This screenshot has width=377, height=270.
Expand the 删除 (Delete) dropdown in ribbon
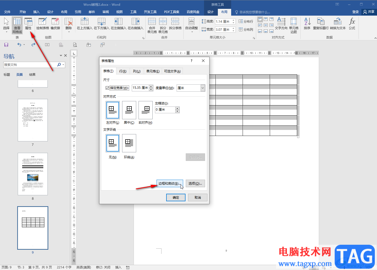pos(69,32)
